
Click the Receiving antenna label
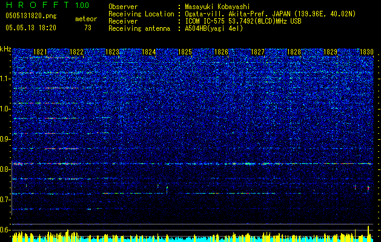[139, 28]
